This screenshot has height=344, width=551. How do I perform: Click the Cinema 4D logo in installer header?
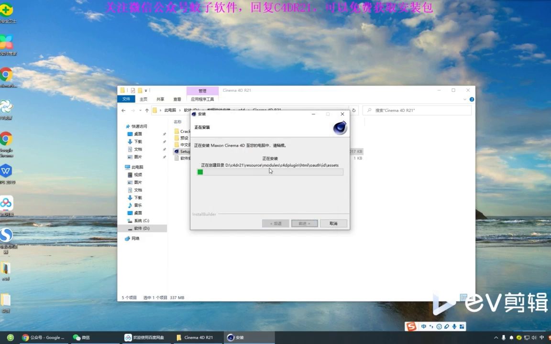pos(340,128)
